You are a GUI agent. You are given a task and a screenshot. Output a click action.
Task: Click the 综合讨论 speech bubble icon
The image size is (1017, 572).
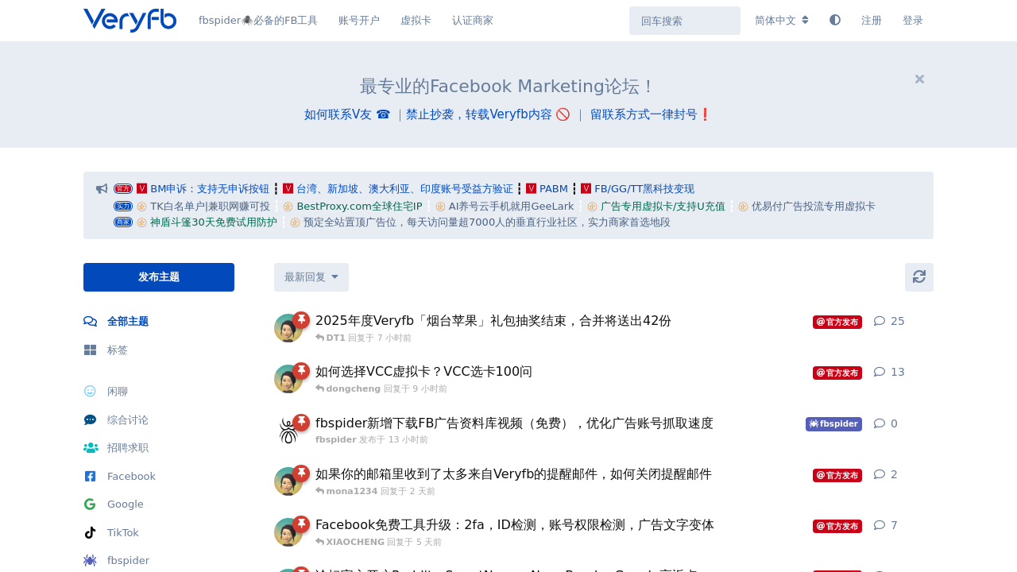coord(90,419)
